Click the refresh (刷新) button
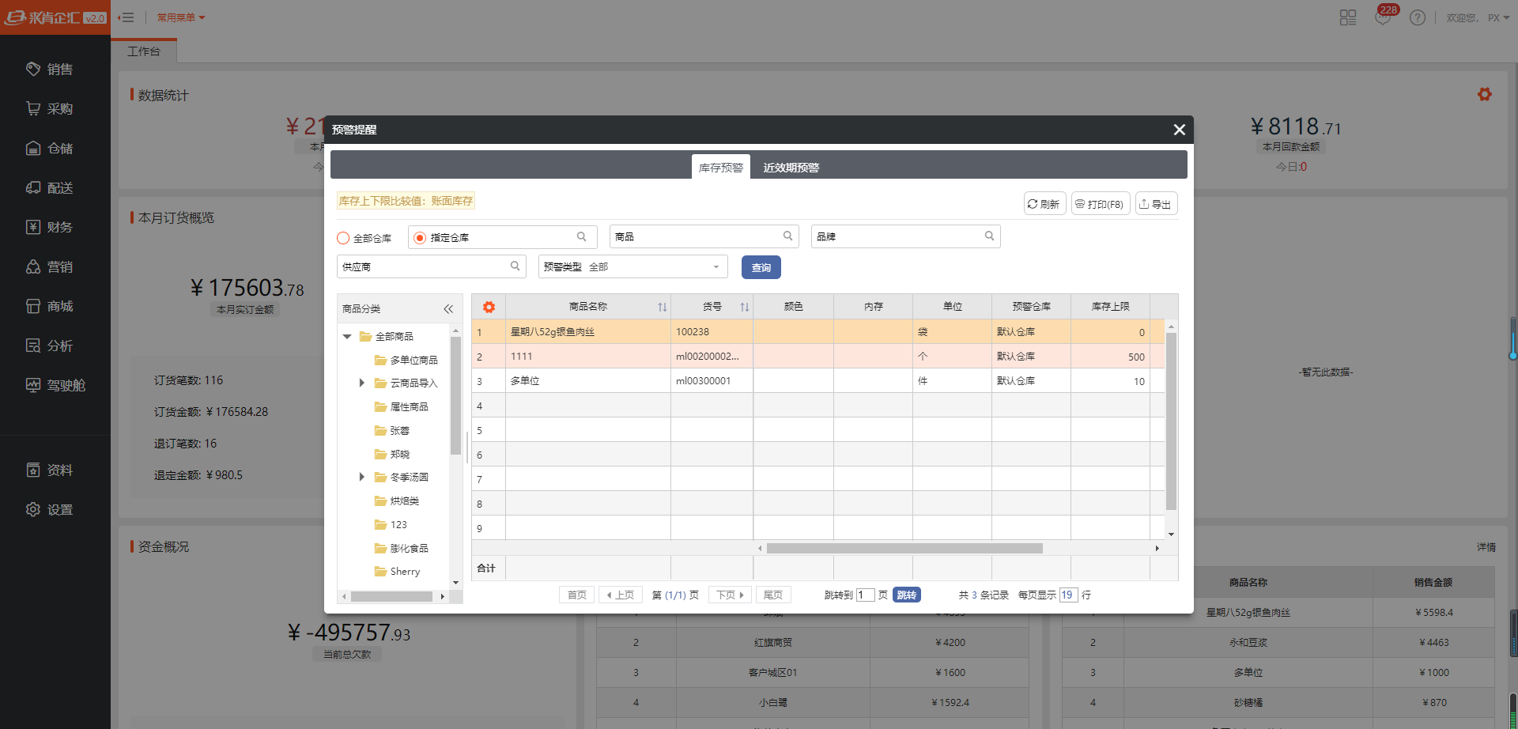This screenshot has width=1518, height=729. tap(1044, 204)
